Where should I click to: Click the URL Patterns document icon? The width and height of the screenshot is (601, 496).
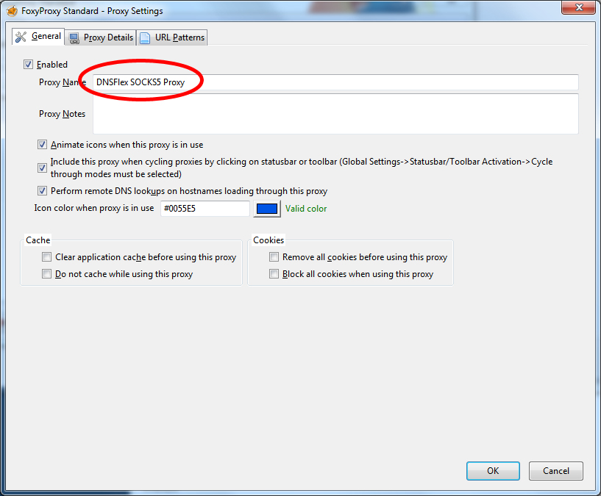(145, 38)
